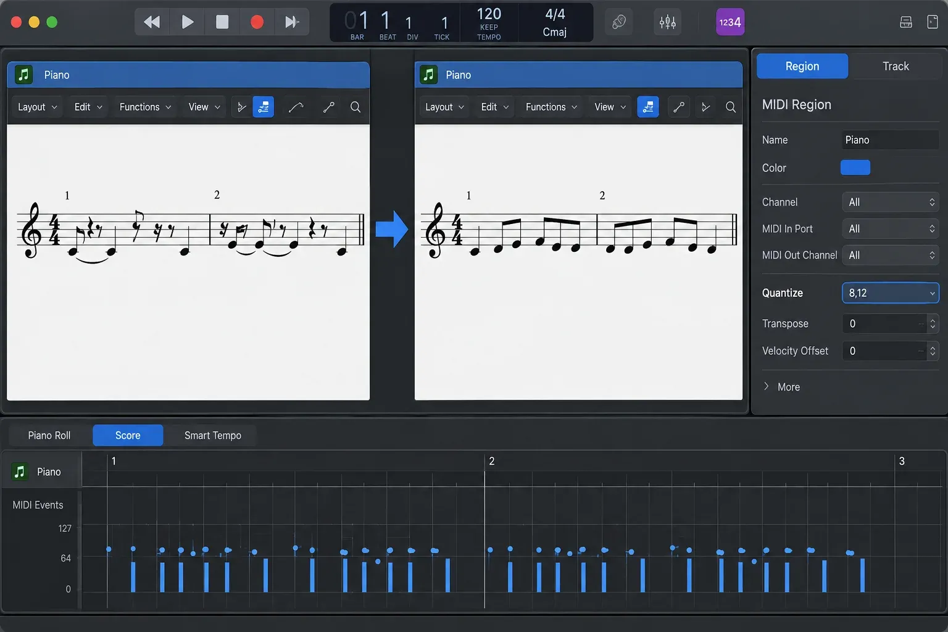Click the Rewind transport button
The height and width of the screenshot is (632, 948).
coord(152,22)
